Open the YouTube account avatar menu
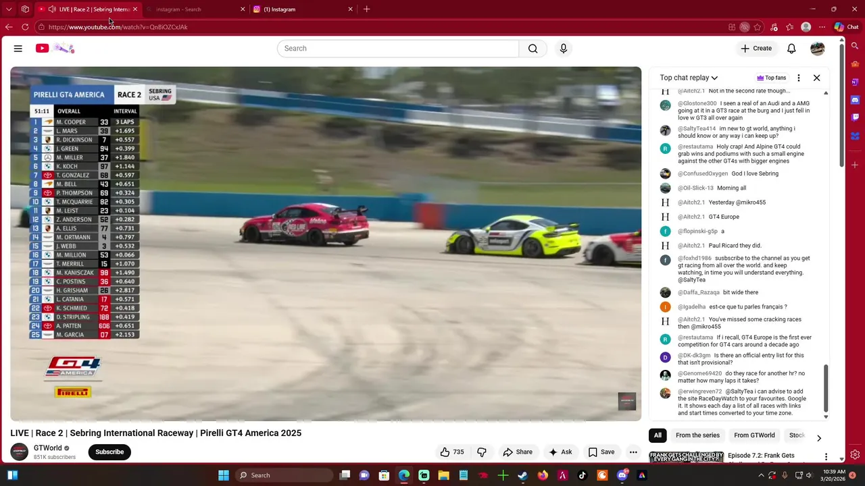865x486 pixels. (818, 49)
